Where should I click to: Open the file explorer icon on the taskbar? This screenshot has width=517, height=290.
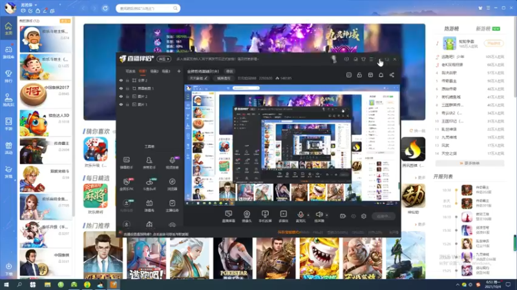coord(47,285)
